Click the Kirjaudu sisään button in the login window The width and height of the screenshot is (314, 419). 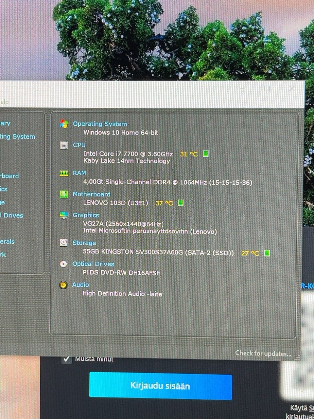pyautogui.click(x=161, y=386)
